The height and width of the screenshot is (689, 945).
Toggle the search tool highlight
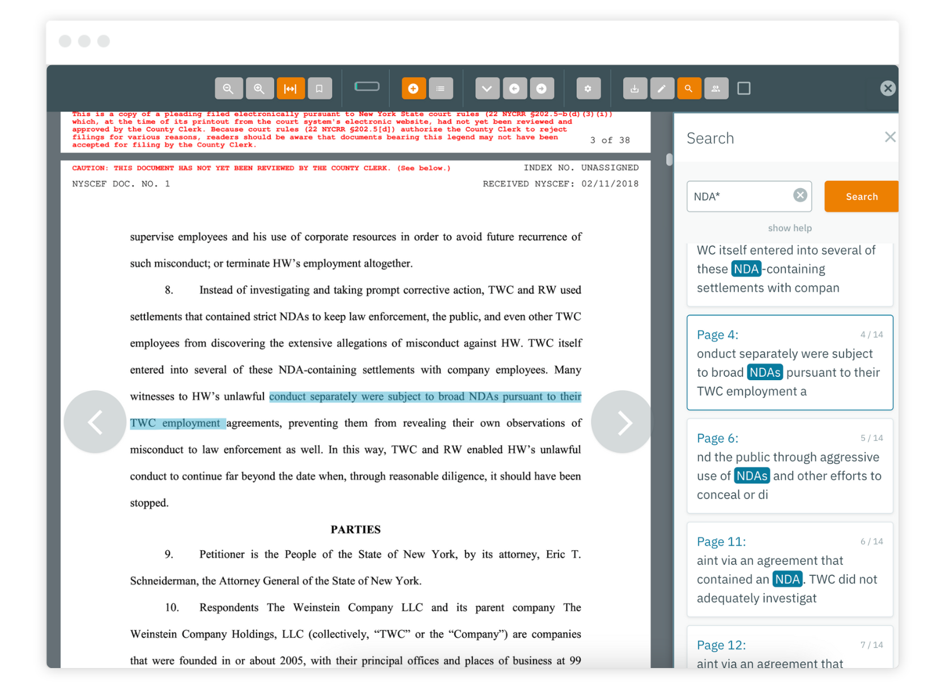(689, 88)
